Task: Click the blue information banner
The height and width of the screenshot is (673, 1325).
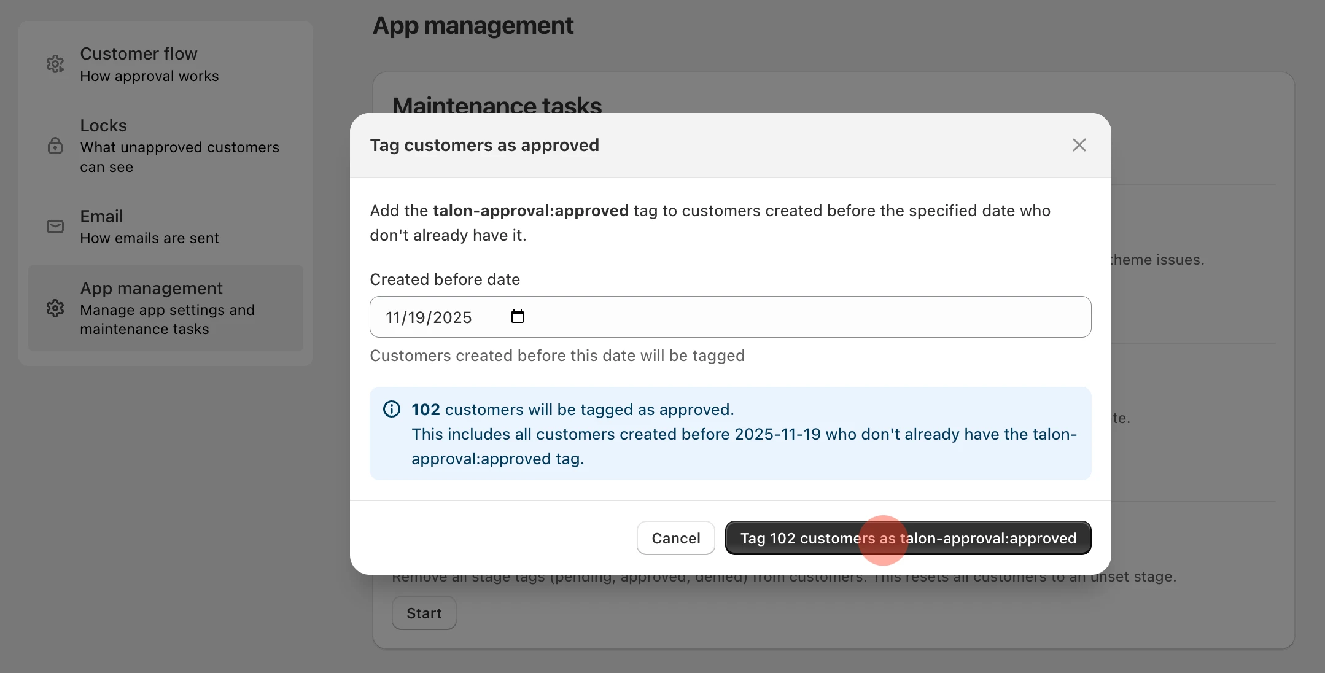Action: pyautogui.click(x=730, y=434)
